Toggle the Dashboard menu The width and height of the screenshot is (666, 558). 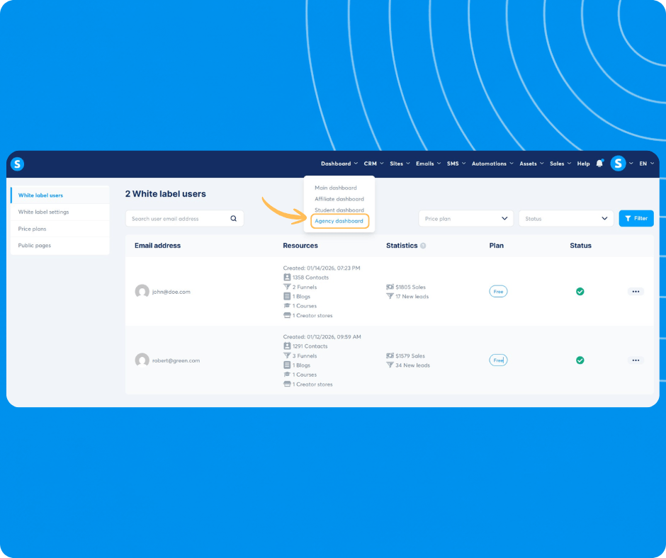tap(339, 164)
